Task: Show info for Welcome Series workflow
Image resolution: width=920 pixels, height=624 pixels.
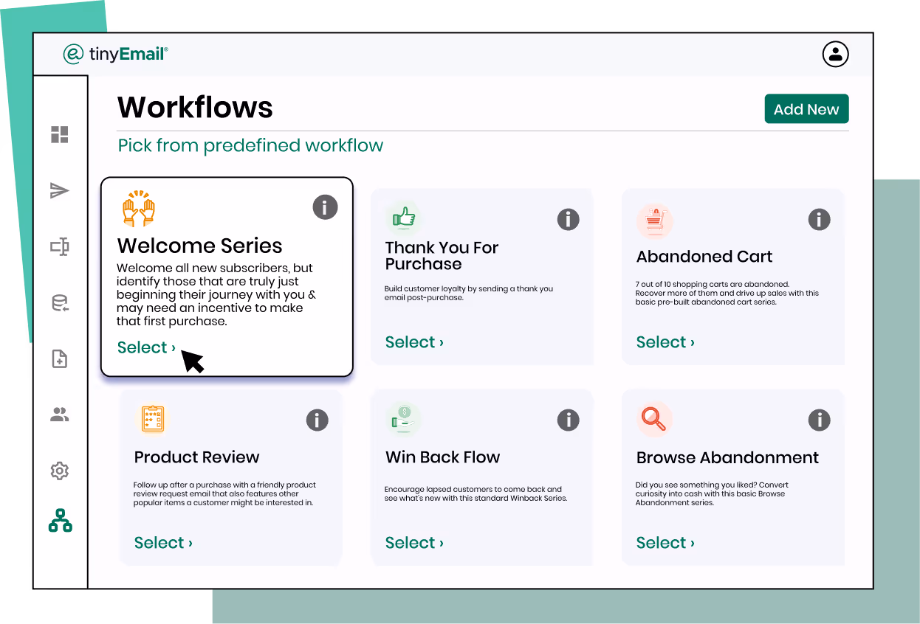Action: (325, 207)
